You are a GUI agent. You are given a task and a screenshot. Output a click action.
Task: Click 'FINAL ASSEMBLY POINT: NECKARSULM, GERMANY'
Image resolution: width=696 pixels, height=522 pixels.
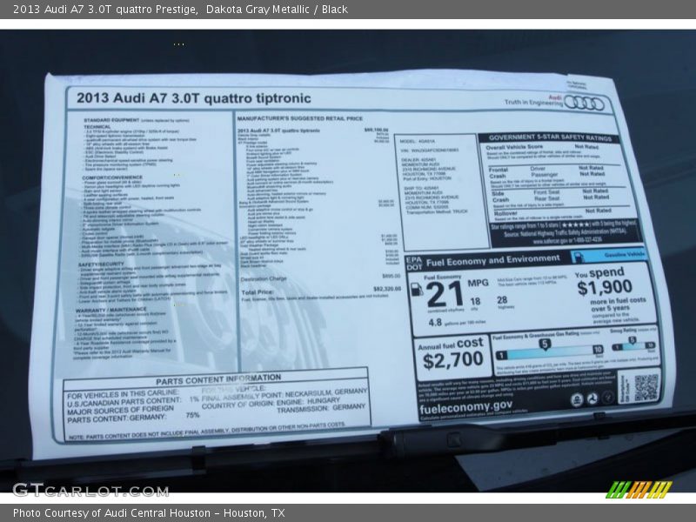(x=284, y=395)
